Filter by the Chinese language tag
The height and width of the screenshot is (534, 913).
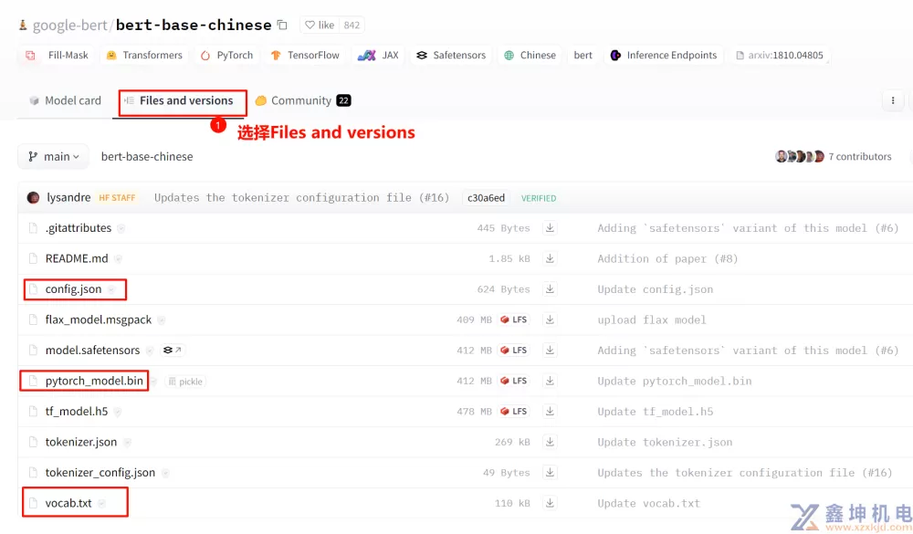(530, 56)
